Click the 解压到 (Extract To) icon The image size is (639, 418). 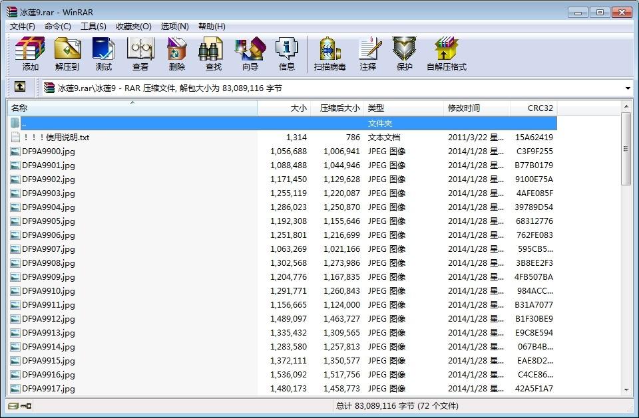67,53
